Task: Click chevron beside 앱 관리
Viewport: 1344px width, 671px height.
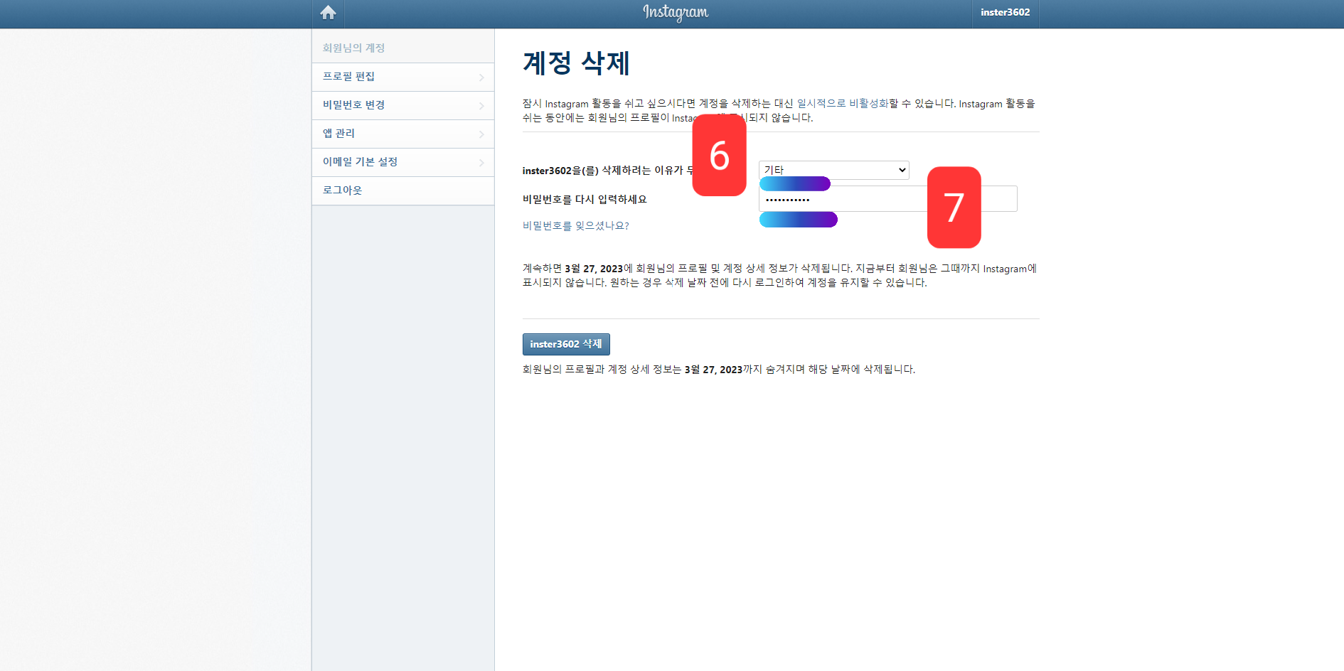Action: (481, 134)
